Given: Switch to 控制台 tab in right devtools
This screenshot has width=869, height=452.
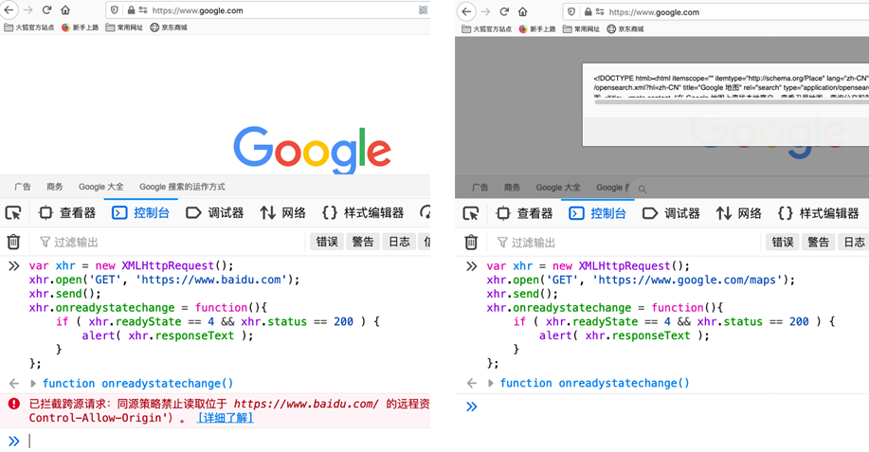Looking at the screenshot, I should tap(597, 213).
